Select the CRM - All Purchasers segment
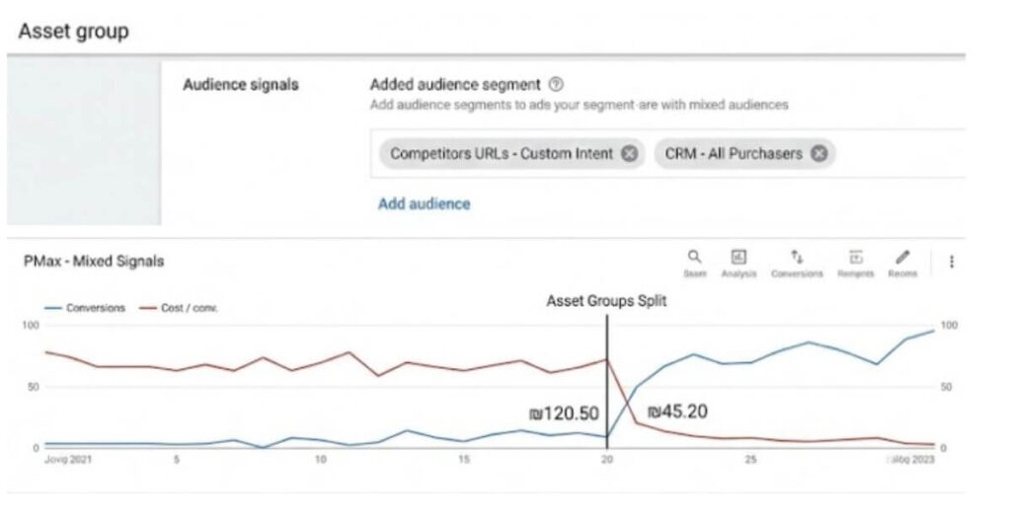This screenshot has height=529, width=1011. [x=732, y=154]
